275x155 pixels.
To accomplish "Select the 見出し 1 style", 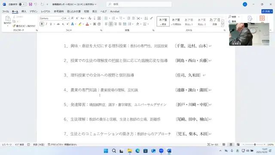I will click(x=189, y=22).
